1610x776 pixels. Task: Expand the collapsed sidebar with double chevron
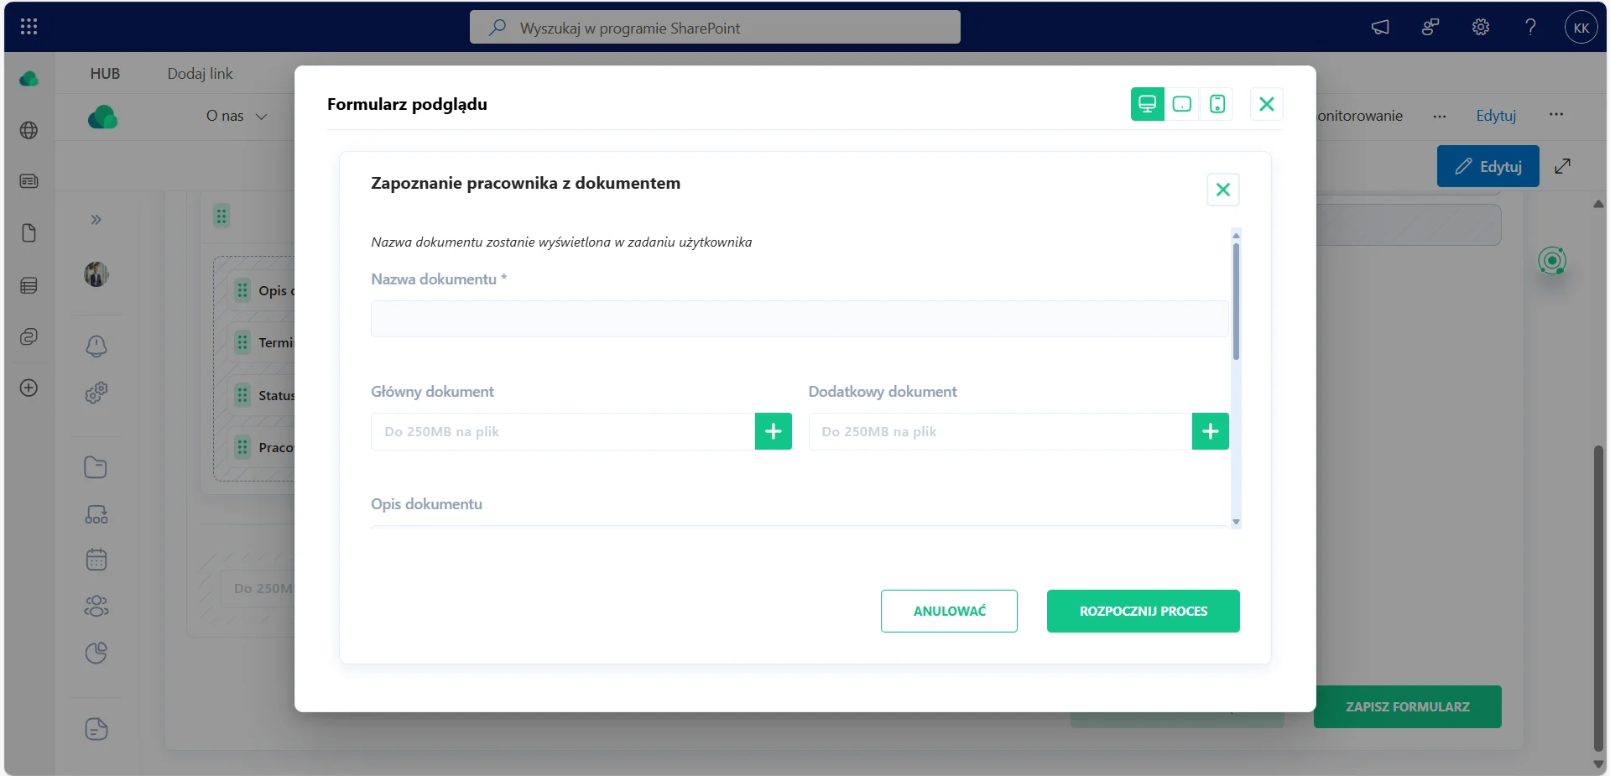pos(96,220)
